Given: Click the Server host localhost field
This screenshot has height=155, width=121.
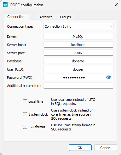Looking at the screenshot, I should pos(78,44).
